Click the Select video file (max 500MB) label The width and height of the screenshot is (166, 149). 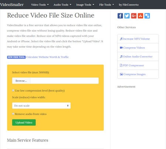click(x=31, y=72)
